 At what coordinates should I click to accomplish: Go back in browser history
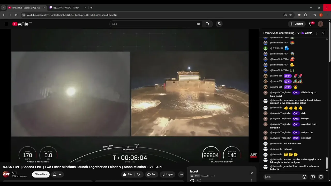(4, 15)
